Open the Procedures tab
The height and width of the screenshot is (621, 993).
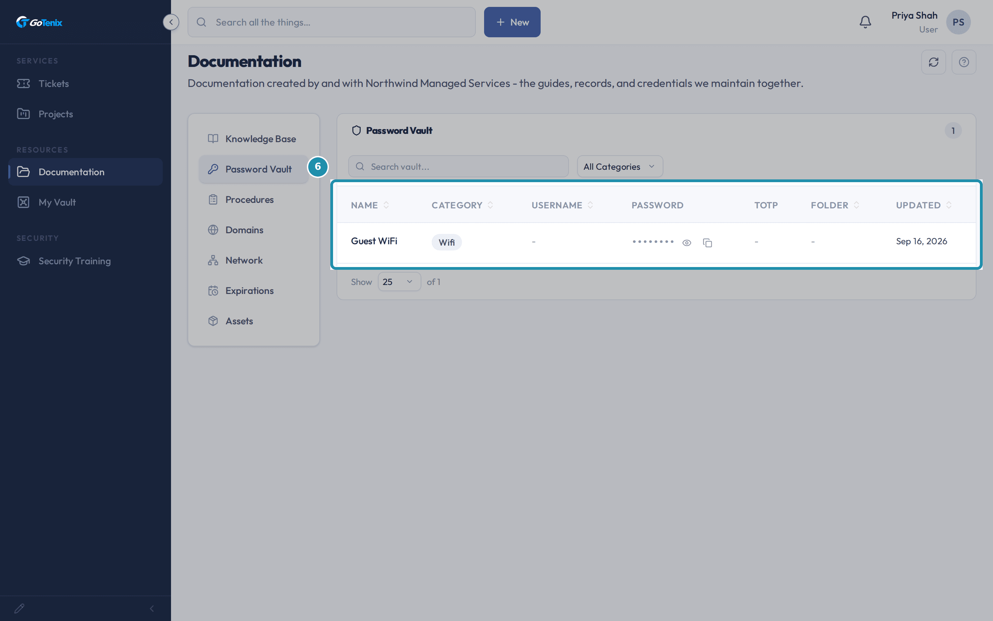[x=253, y=200]
